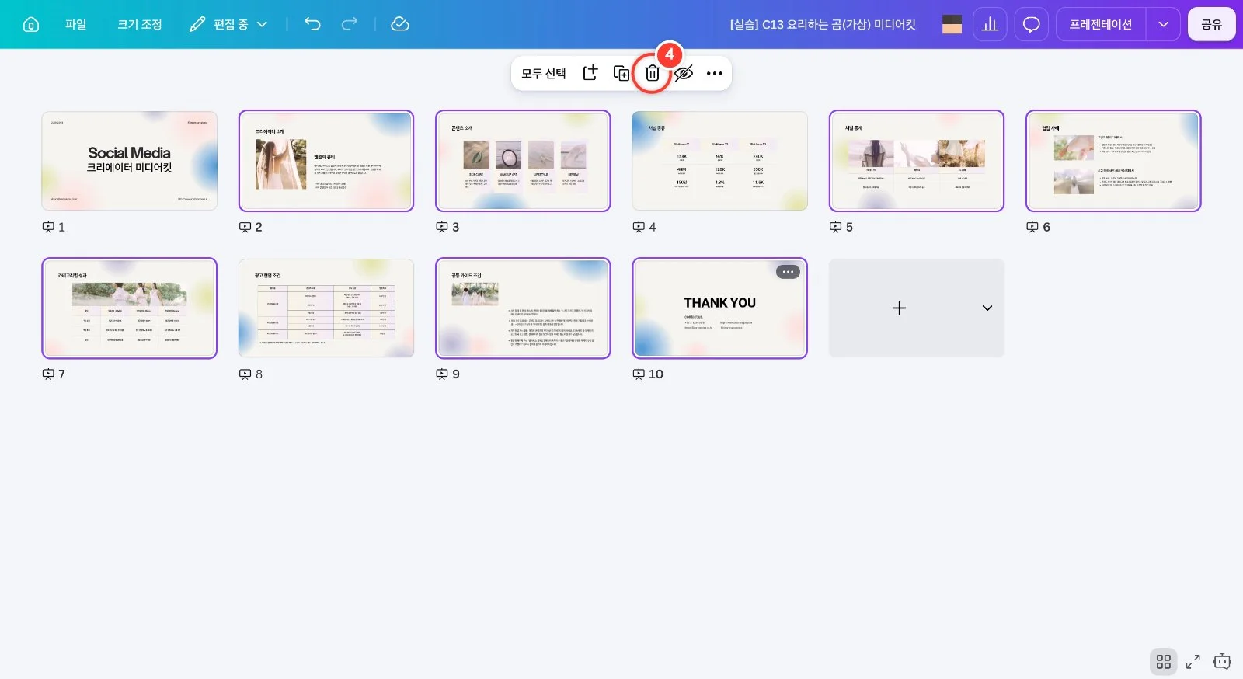The image size is (1243, 679).
Task: Start 프레젠테이션 mode
Action: tap(1101, 24)
